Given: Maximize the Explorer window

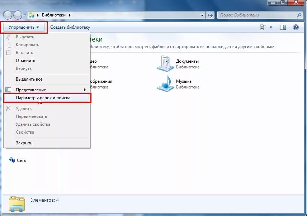Looking at the screenshot, I should point(283,3).
